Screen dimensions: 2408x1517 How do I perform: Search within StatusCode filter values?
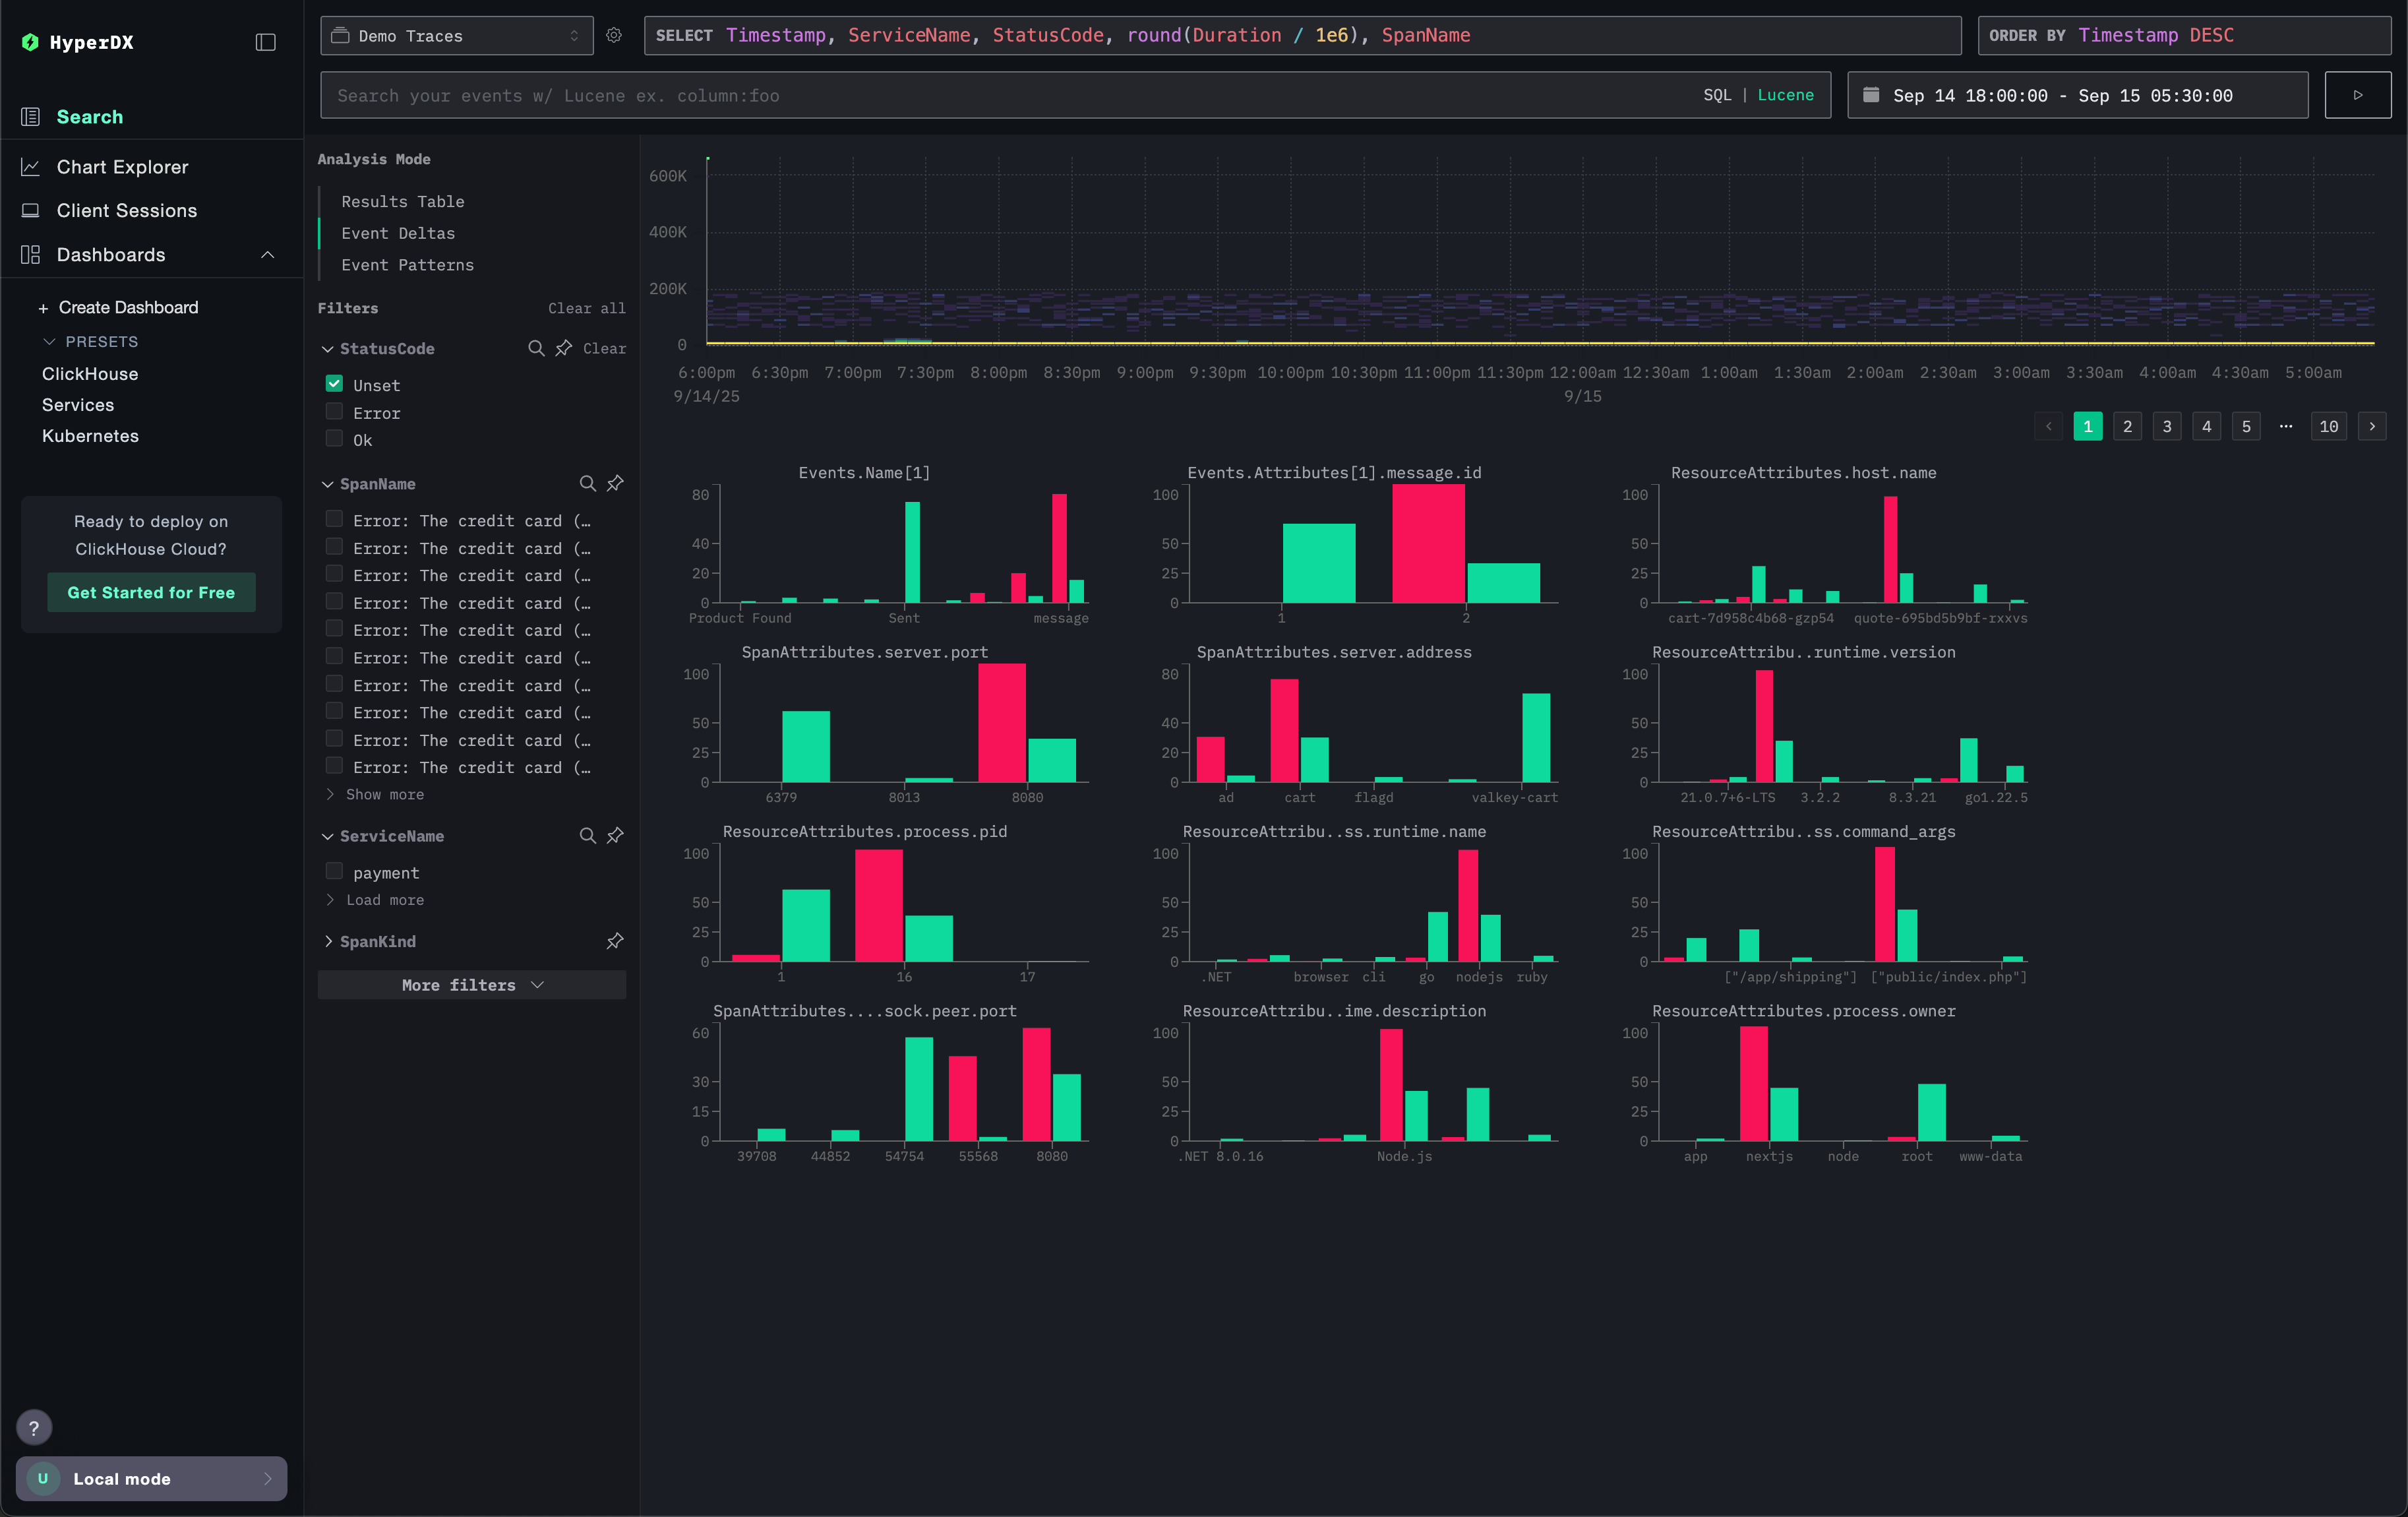(536, 348)
